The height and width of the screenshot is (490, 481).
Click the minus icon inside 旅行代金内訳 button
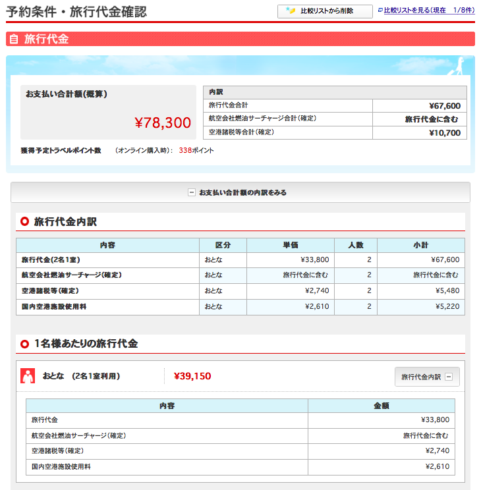(449, 377)
